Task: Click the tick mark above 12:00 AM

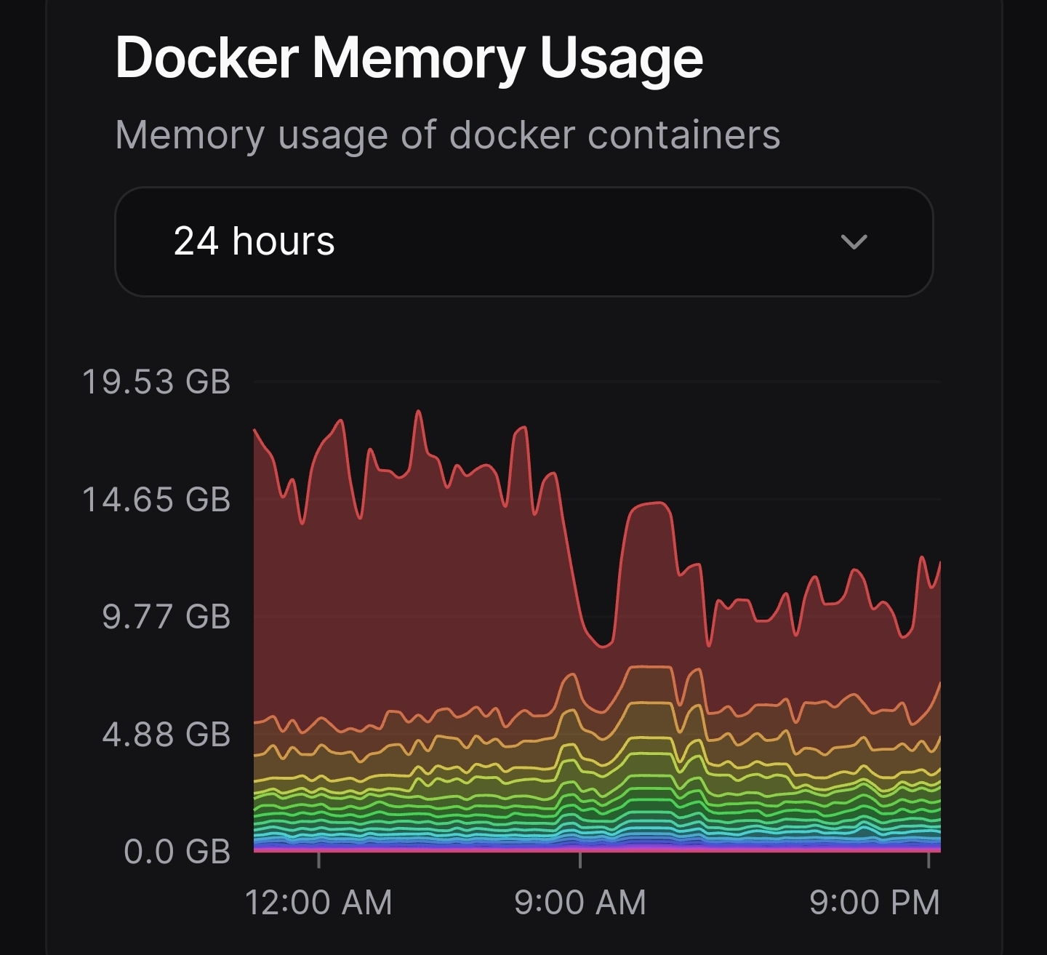Action: pos(318,860)
